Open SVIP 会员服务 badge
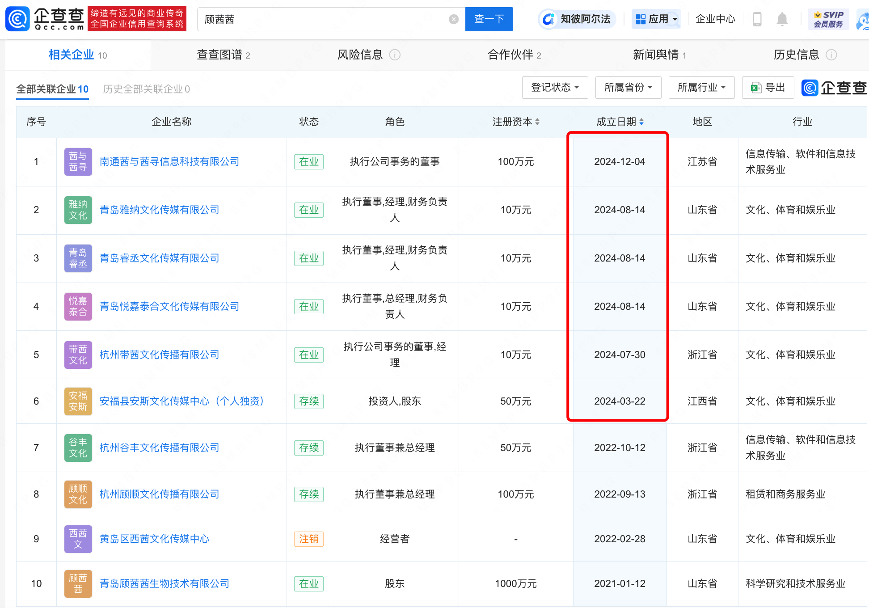869x608 pixels. 828,19
